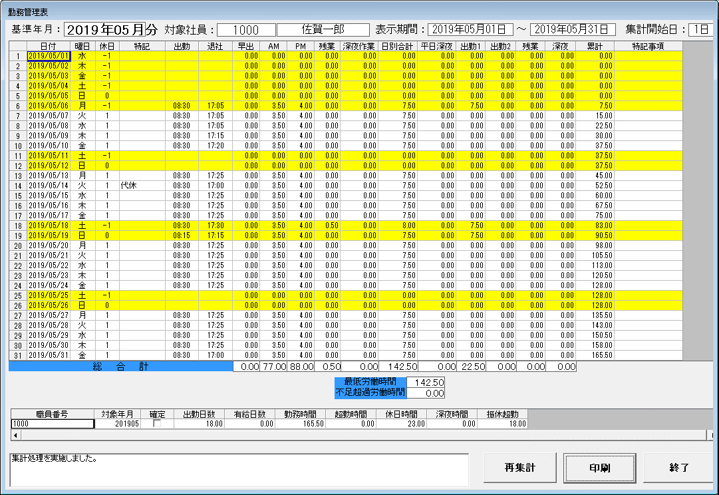Click the 終了 button
The height and width of the screenshot is (495, 719).
pos(678,468)
